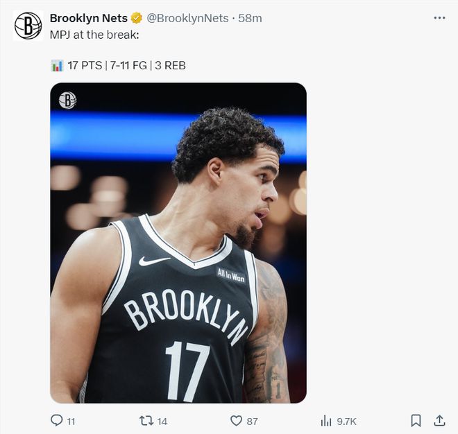
Task: Click the Nets logo watermark on photo
Action: 67,101
